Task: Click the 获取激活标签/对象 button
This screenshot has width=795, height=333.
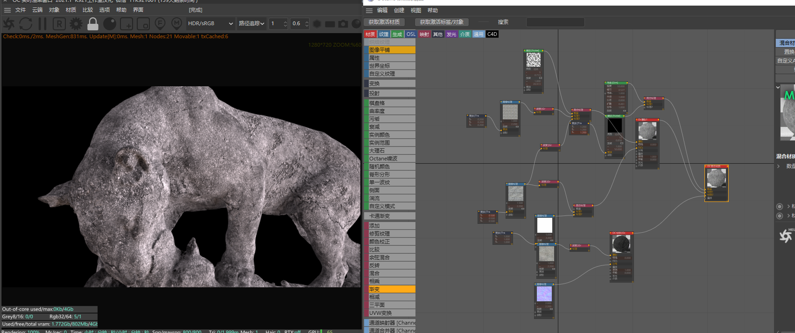Action: click(442, 22)
